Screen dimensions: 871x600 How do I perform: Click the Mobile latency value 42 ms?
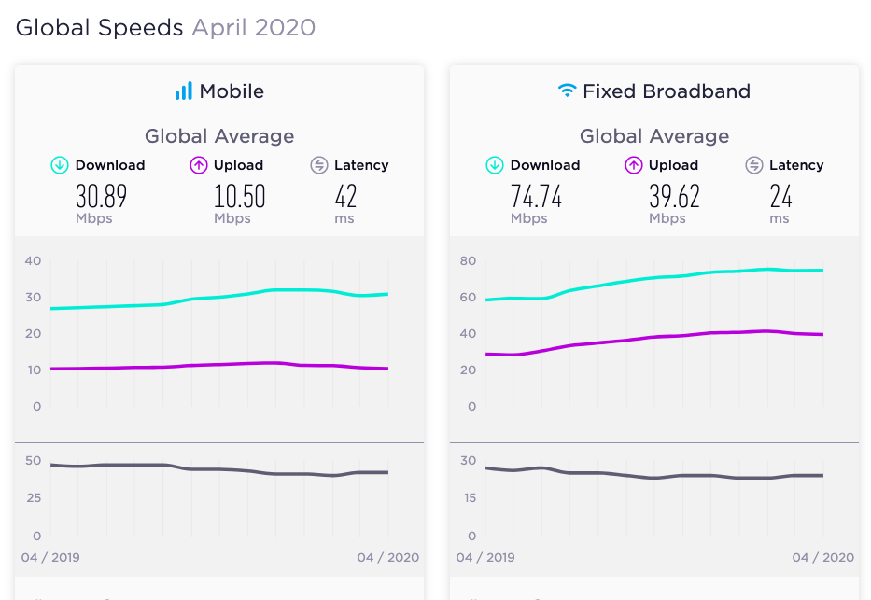click(345, 203)
